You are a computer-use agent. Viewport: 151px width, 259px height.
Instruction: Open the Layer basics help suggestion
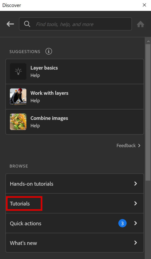click(x=75, y=71)
